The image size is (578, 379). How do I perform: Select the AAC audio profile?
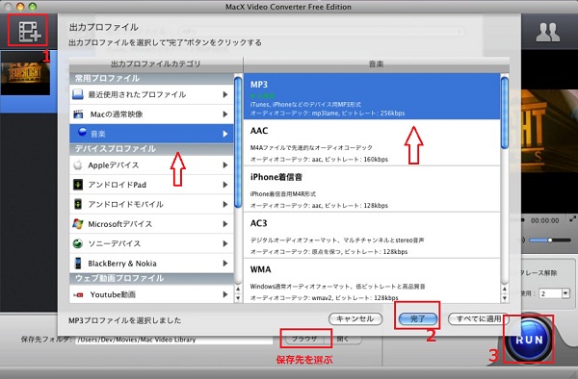coord(372,142)
